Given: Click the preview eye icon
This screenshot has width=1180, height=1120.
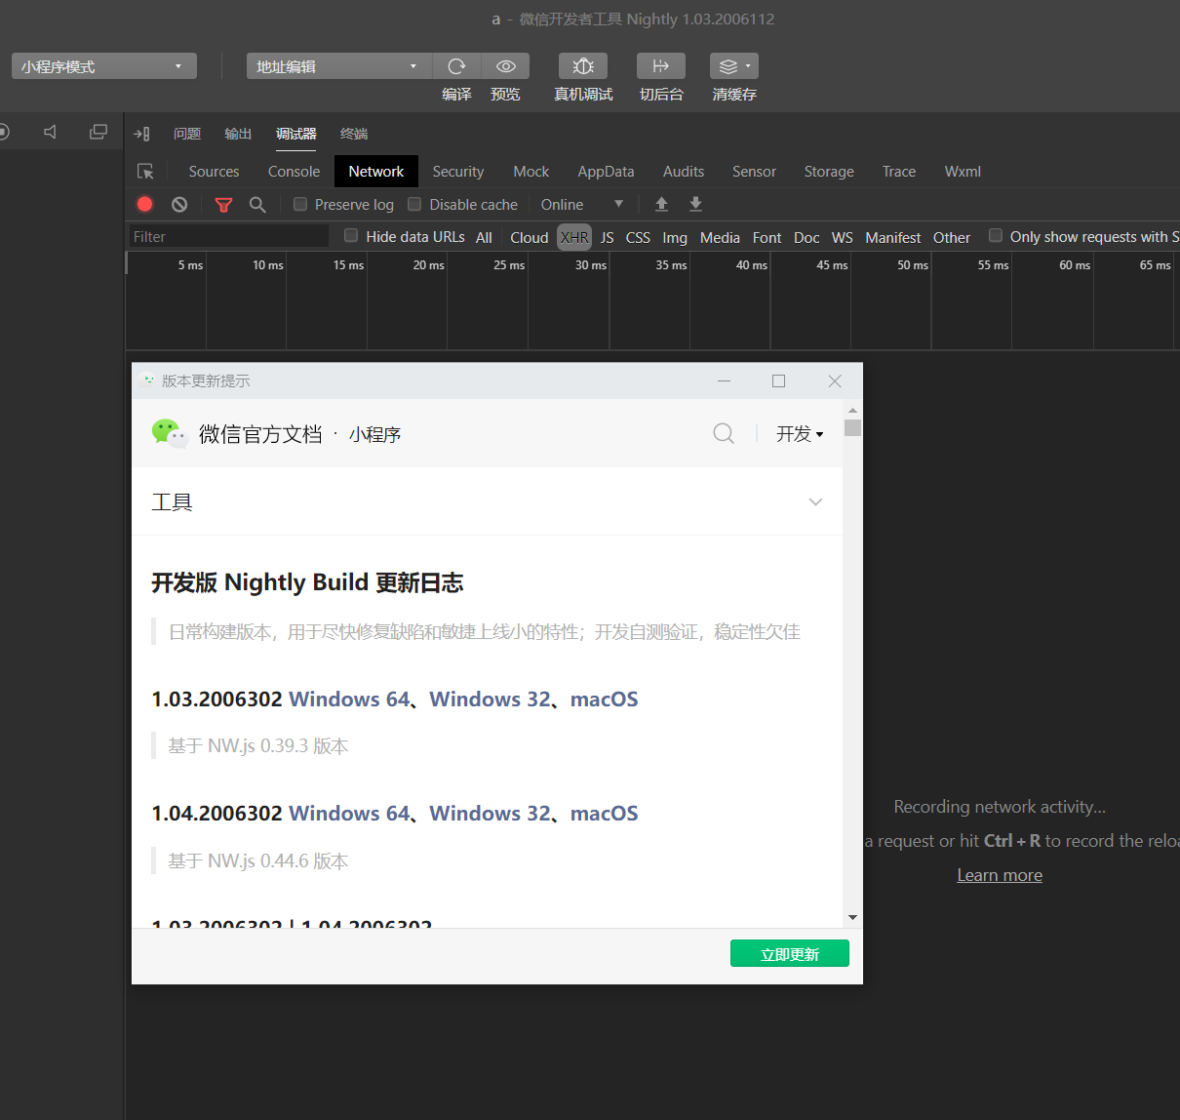Looking at the screenshot, I should pos(506,66).
